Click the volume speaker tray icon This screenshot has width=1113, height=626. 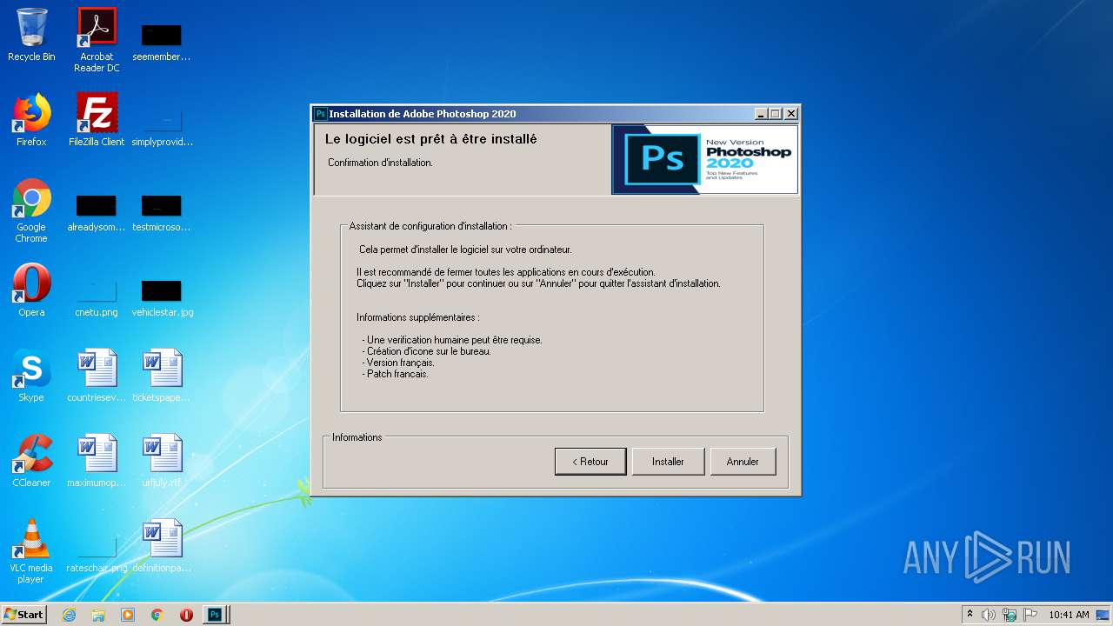tap(989, 615)
